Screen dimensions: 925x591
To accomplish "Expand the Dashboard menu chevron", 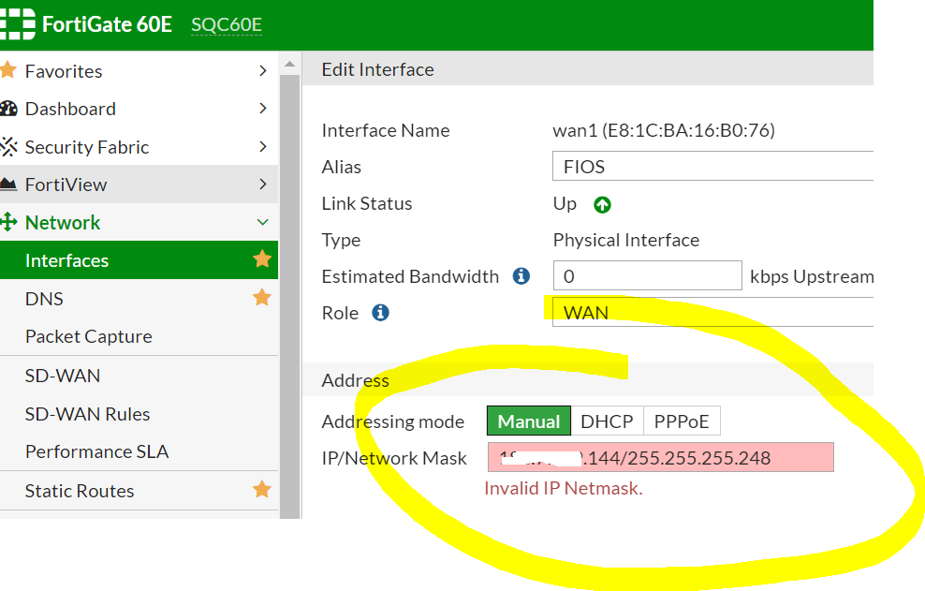I will 262,109.
